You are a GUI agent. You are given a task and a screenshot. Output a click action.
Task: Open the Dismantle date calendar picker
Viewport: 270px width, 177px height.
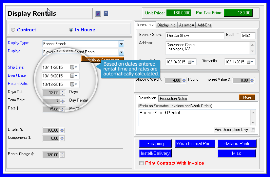tap(250, 62)
